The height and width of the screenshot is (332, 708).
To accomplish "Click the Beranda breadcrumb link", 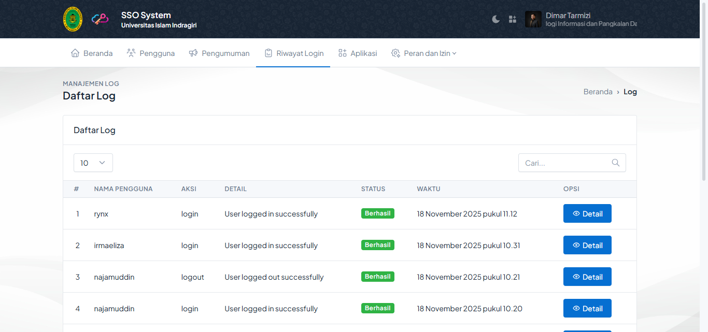I will [598, 92].
